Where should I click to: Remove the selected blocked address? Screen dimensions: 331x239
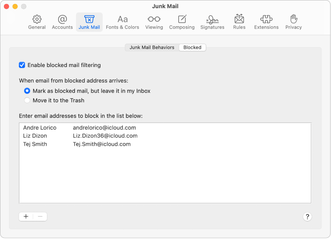[x=40, y=216]
